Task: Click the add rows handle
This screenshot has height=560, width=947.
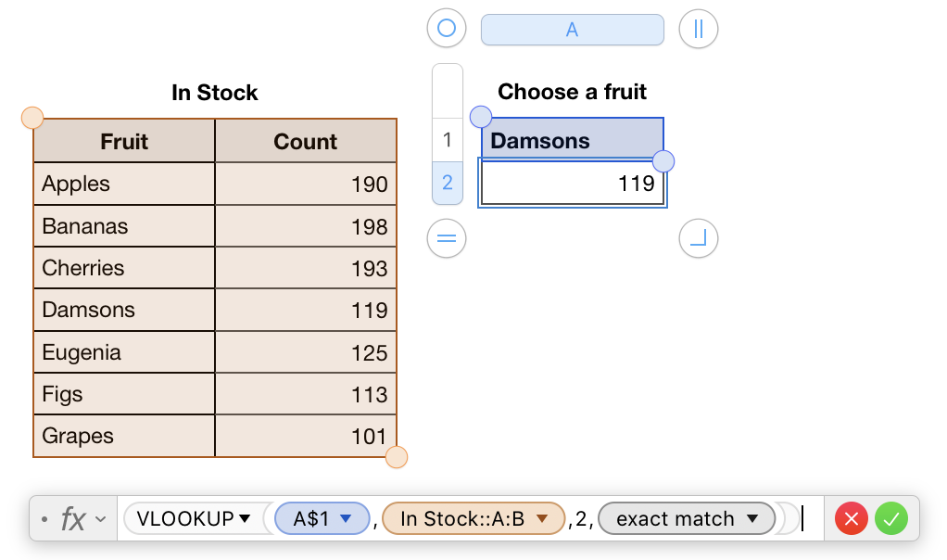Action: (x=447, y=239)
